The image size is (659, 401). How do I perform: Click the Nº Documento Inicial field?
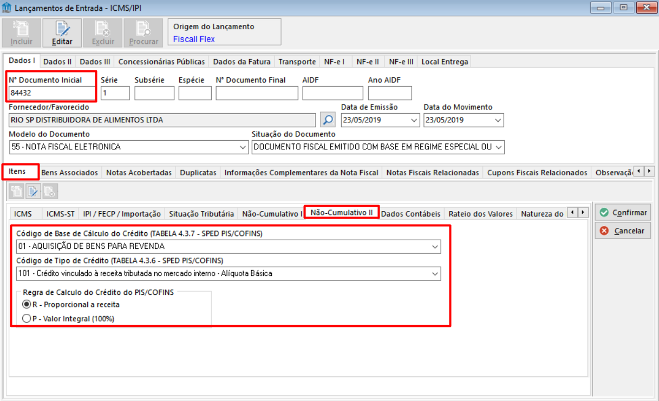[x=52, y=93]
